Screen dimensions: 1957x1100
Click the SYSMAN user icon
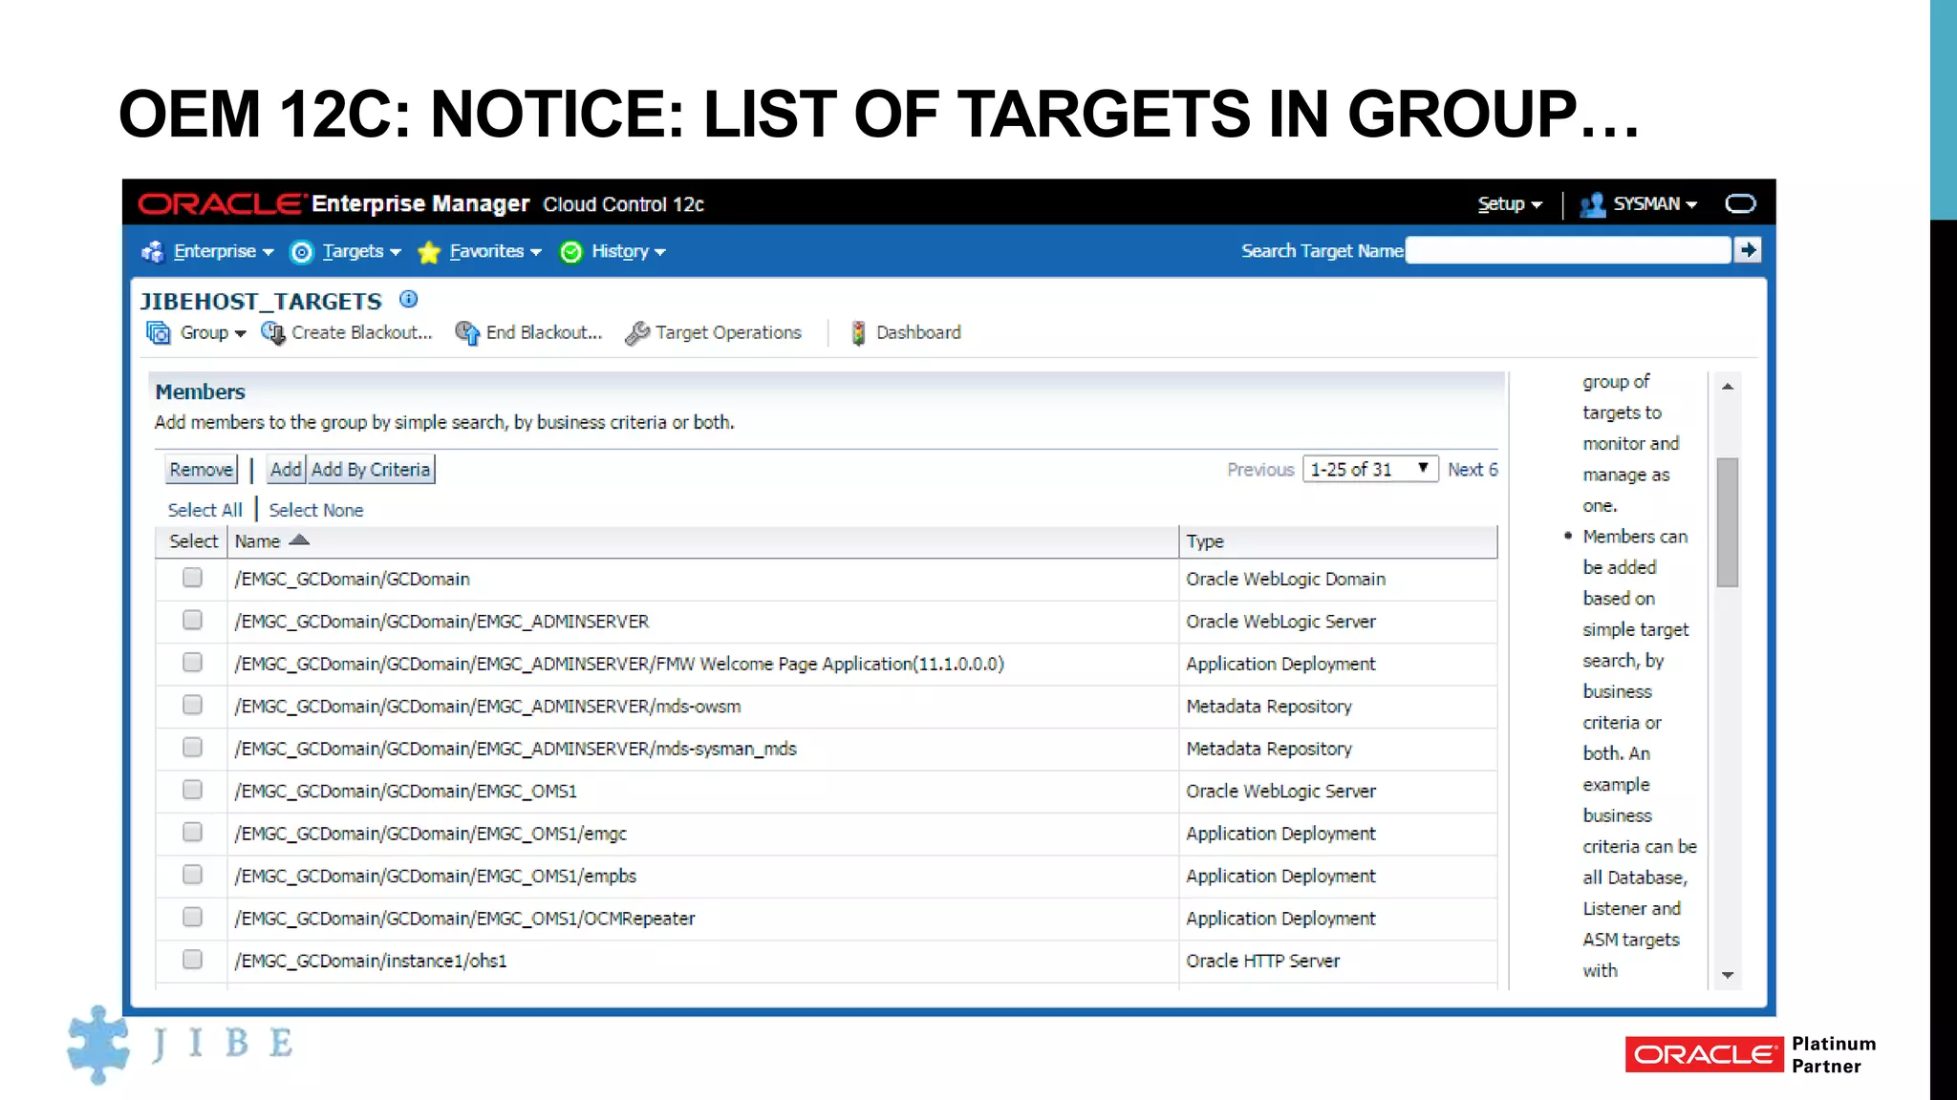pyautogui.click(x=1592, y=204)
